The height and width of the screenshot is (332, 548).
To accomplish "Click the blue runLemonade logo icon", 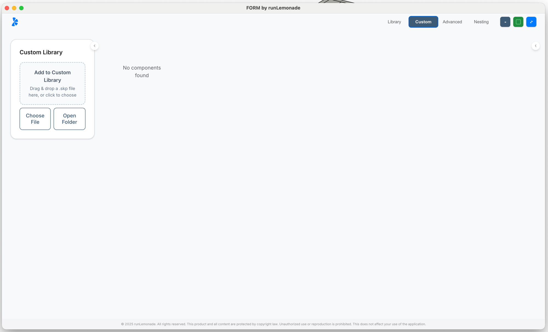I will (15, 22).
